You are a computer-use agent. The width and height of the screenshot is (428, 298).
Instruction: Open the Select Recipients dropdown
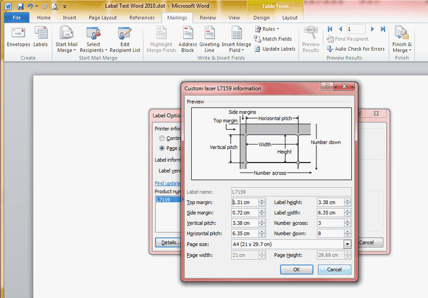94,40
